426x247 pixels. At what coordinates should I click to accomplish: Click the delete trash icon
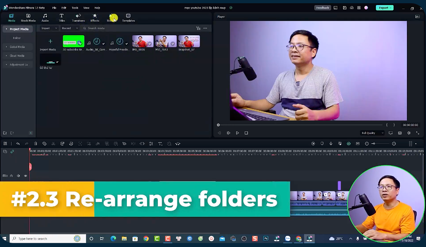click(x=36, y=144)
